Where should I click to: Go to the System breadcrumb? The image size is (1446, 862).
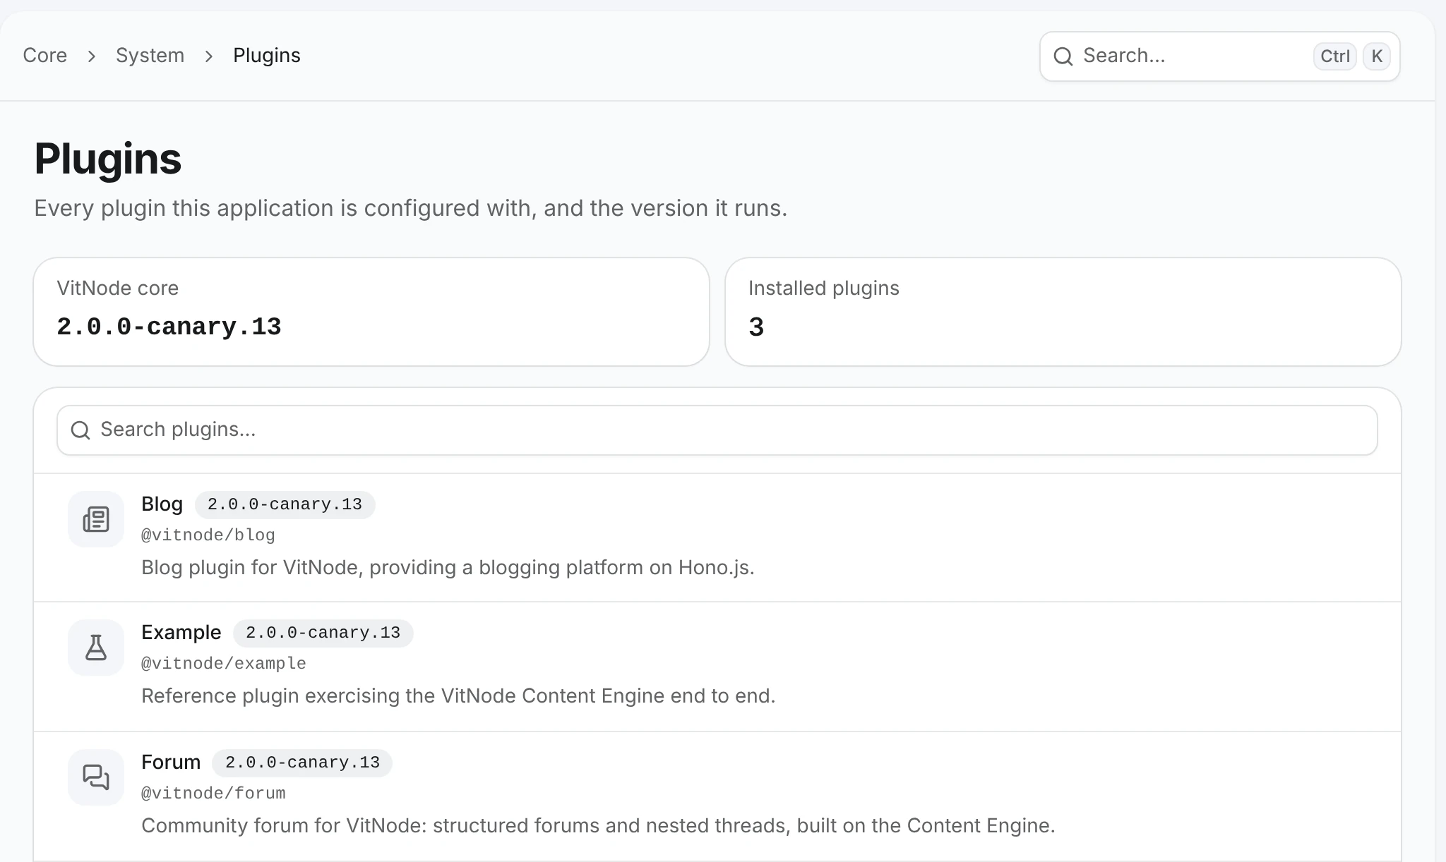pyautogui.click(x=150, y=56)
